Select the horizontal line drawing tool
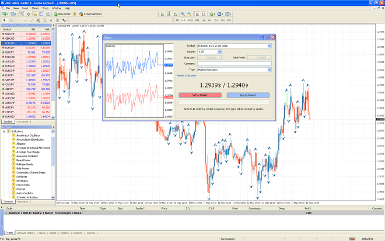385x241 pixels. point(25,20)
